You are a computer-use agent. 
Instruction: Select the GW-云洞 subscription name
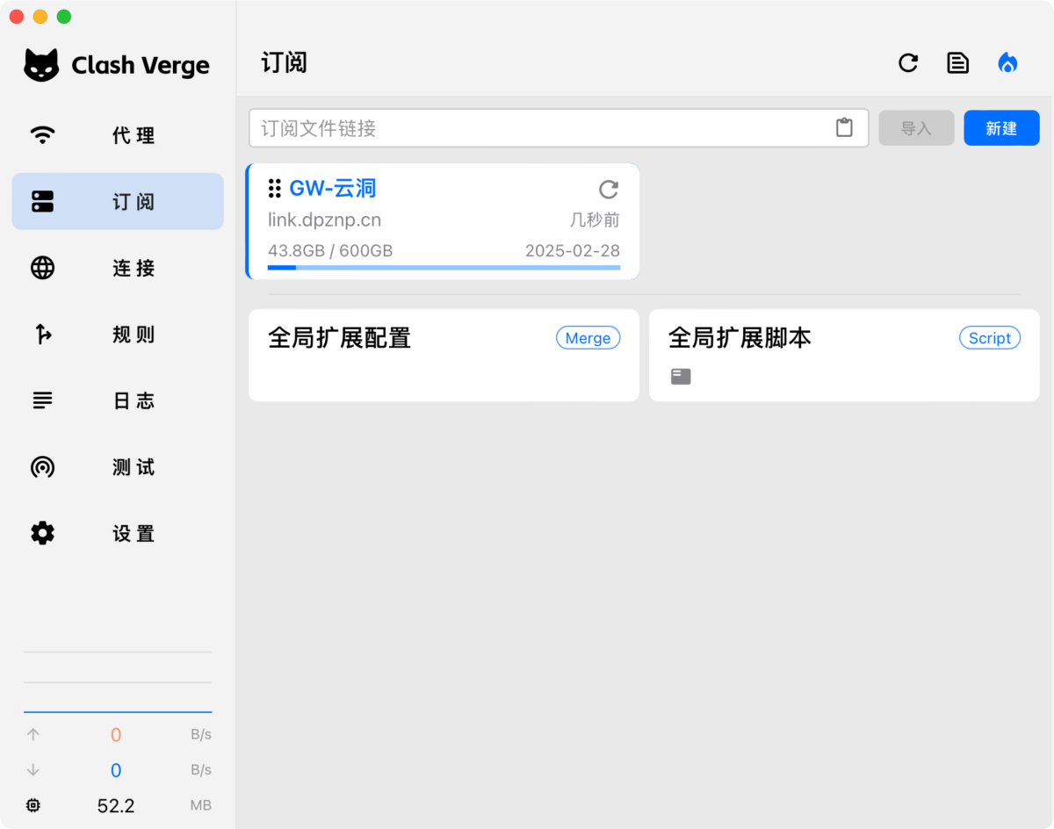tap(333, 188)
